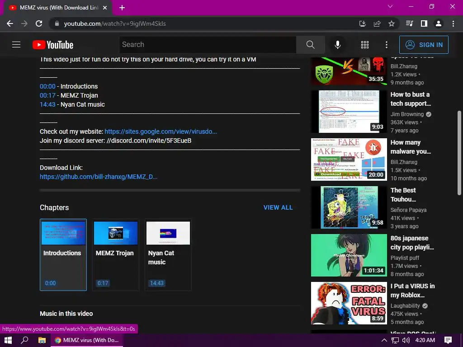Open network status tray icon

[x=395, y=340]
